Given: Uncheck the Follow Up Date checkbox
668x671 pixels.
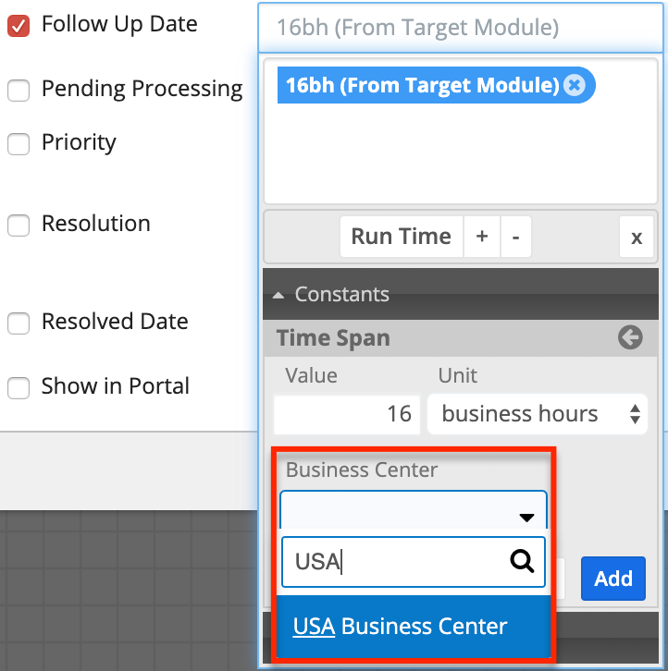Looking at the screenshot, I should point(19,26).
